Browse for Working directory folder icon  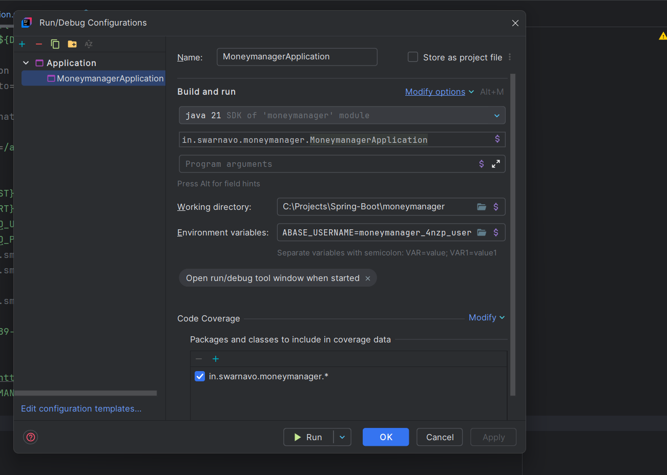(482, 207)
